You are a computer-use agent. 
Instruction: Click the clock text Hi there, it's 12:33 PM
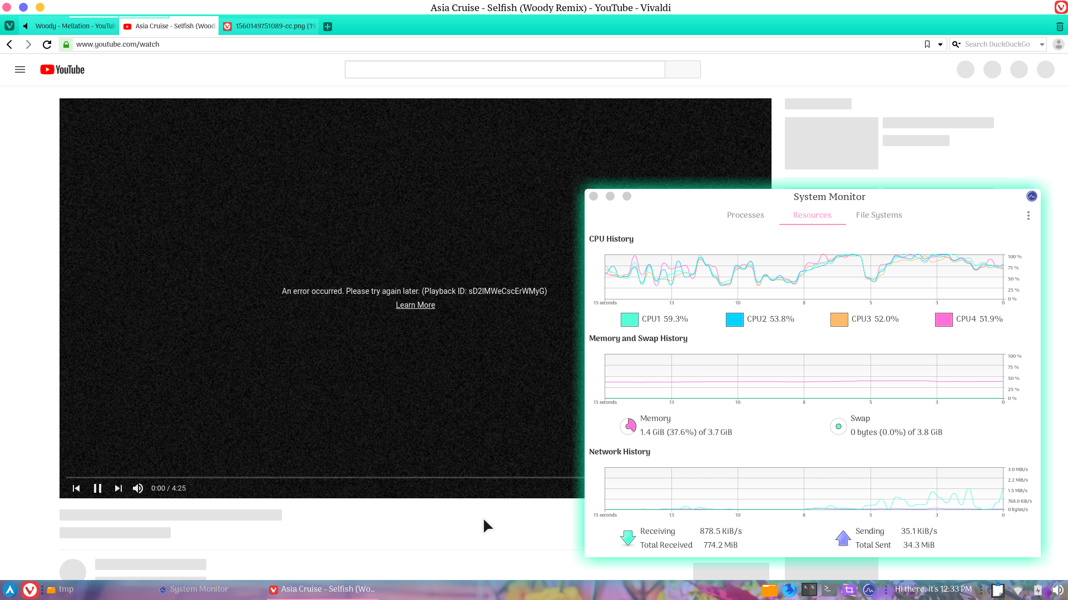[933, 589]
